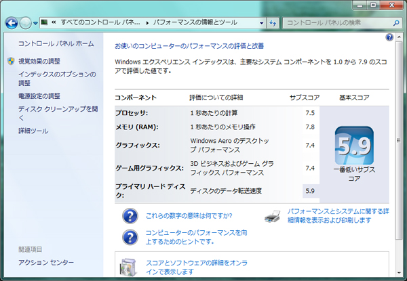Minimize the control panel window
Image resolution: width=407 pixels, height=281 pixels.
[x=360, y=5]
